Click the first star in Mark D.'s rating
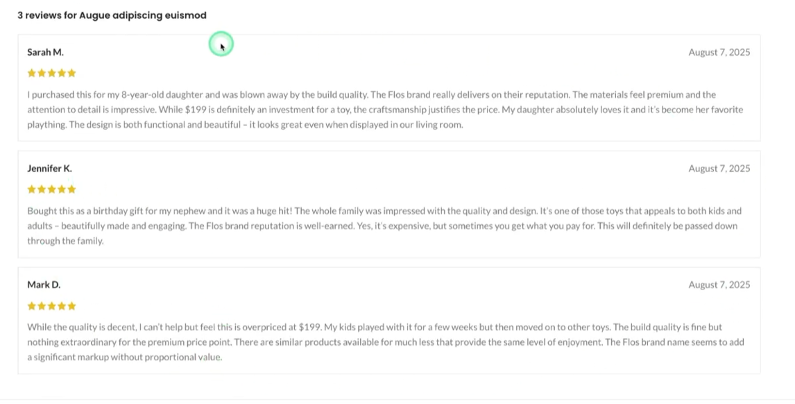The image size is (795, 404). (x=31, y=306)
